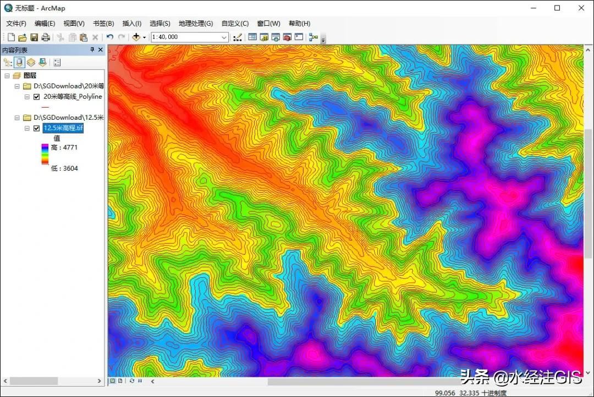Collapse the D:\SGDownload\20米等 folder node
The width and height of the screenshot is (594, 397).
[x=17, y=86]
